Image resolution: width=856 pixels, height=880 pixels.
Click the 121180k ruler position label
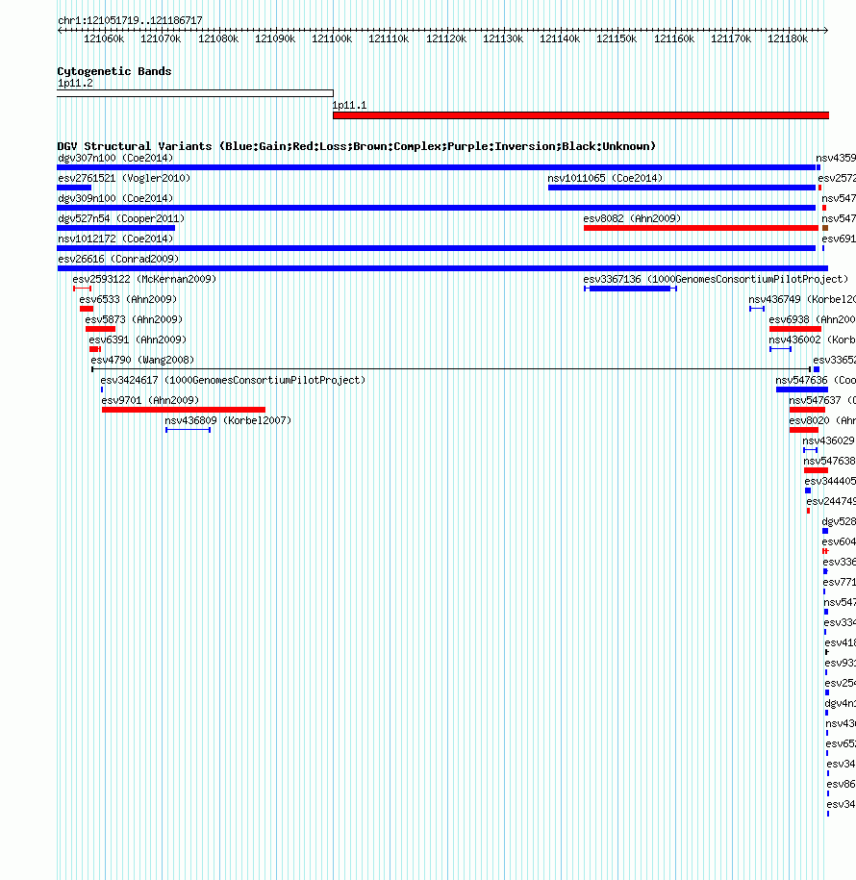click(788, 38)
